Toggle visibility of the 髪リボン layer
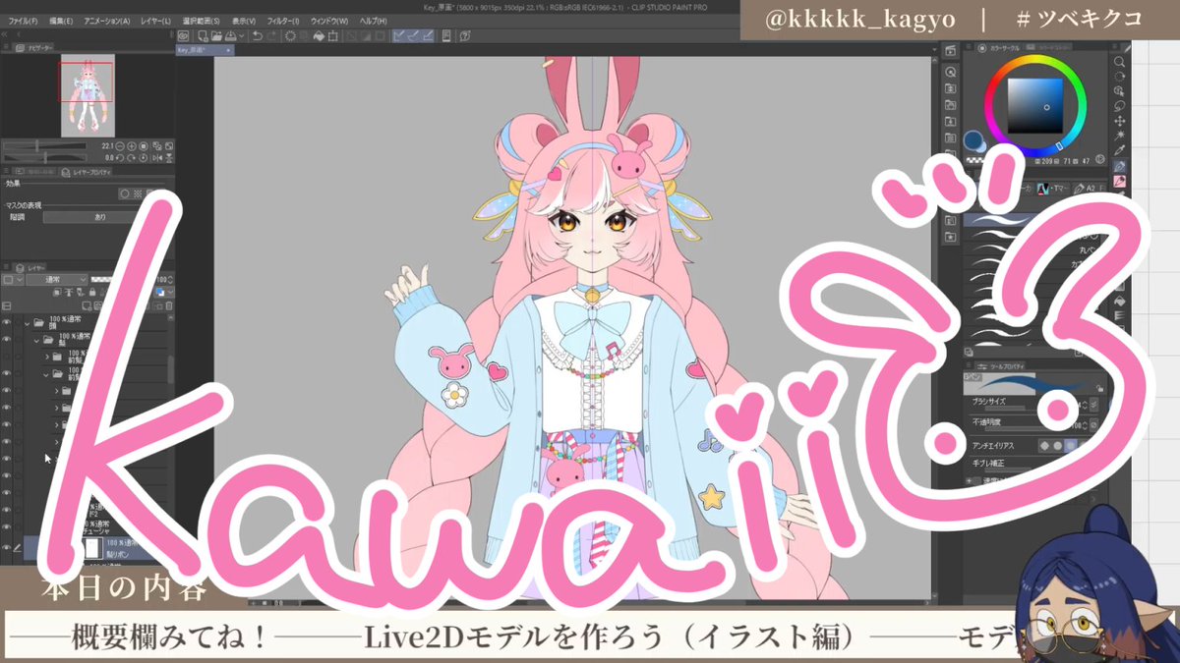Screen dimensions: 1180x663 click(x=6, y=548)
